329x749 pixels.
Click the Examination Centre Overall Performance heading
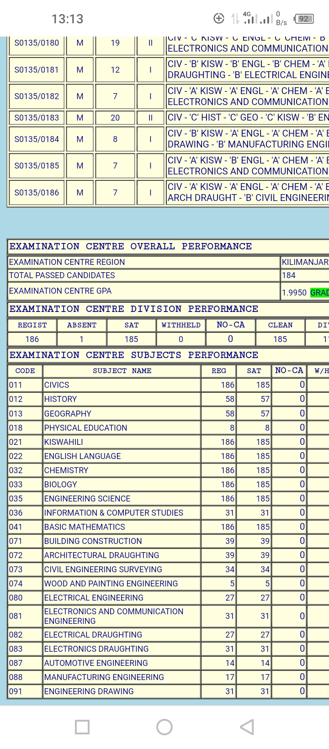click(x=131, y=247)
